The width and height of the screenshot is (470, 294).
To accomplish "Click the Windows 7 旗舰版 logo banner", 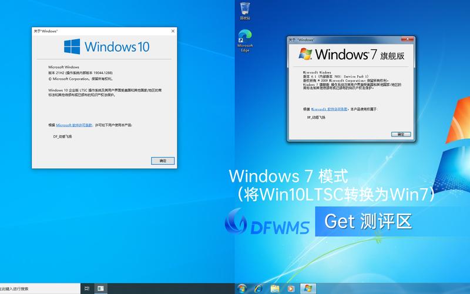I will (351, 55).
